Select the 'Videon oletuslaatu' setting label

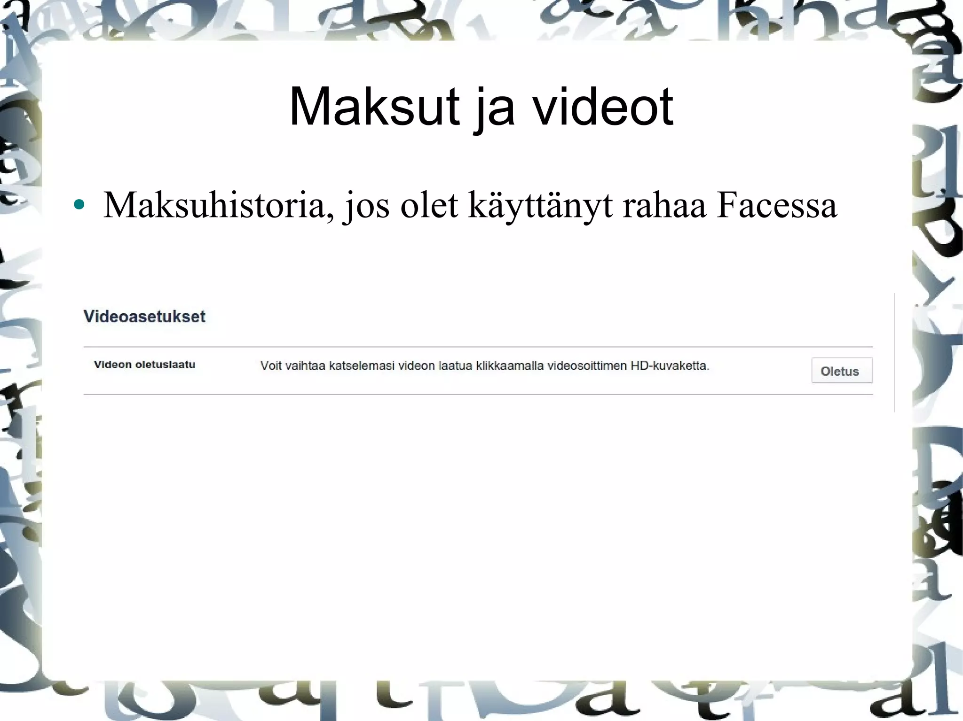pyautogui.click(x=144, y=364)
